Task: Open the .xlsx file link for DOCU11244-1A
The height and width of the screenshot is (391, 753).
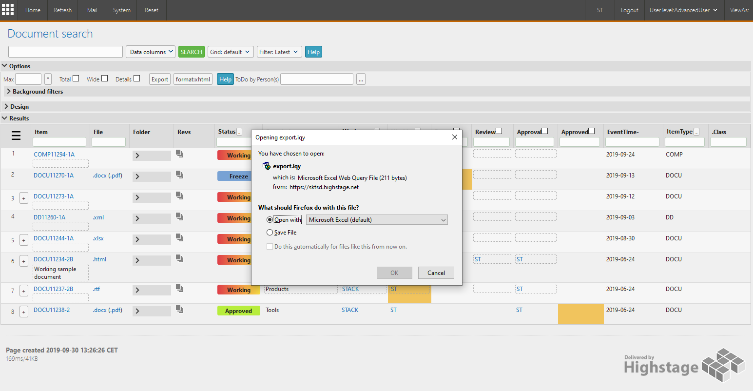Action: pos(98,238)
